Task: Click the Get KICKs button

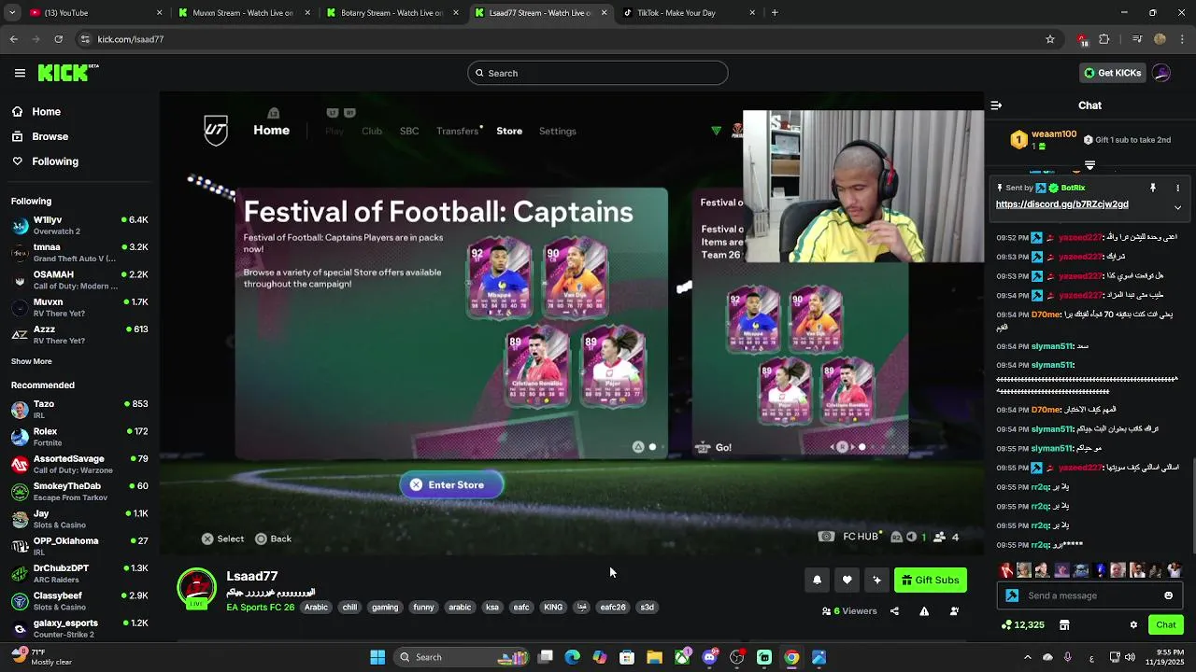Action: (1112, 73)
